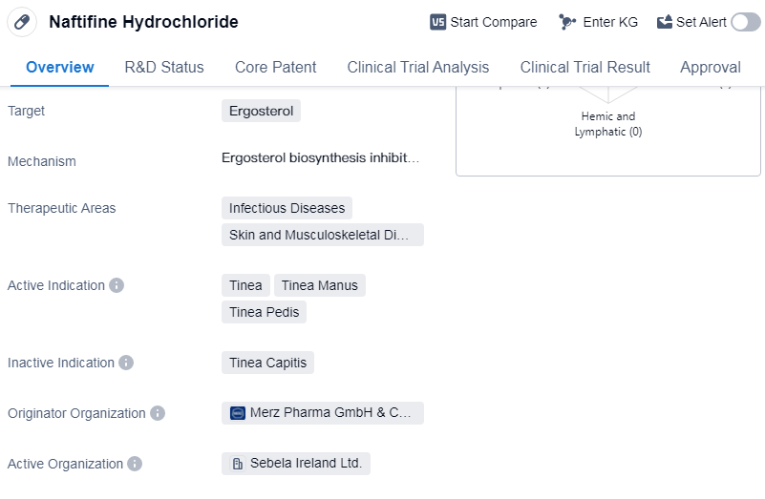Select the Tinea Pedis indication tag
This screenshot has width=765, height=499.
click(x=264, y=312)
